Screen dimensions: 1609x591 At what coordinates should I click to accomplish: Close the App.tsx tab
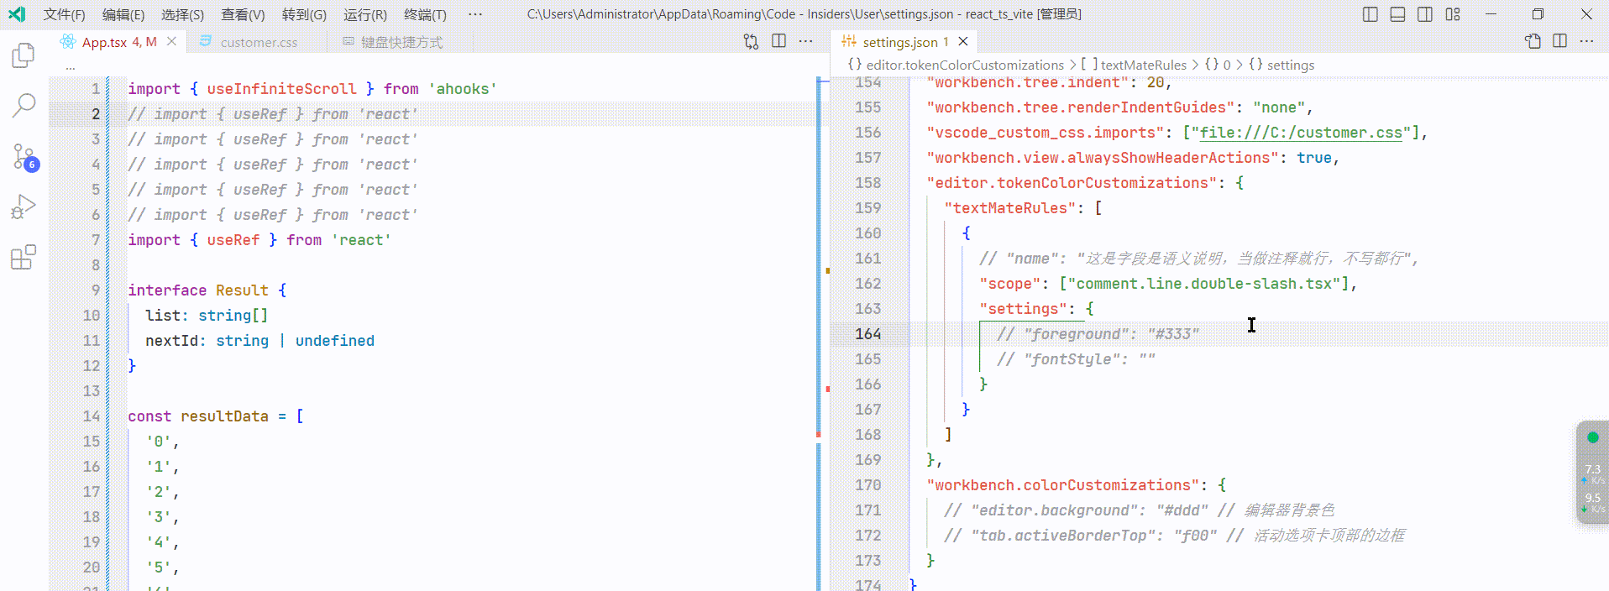[171, 41]
